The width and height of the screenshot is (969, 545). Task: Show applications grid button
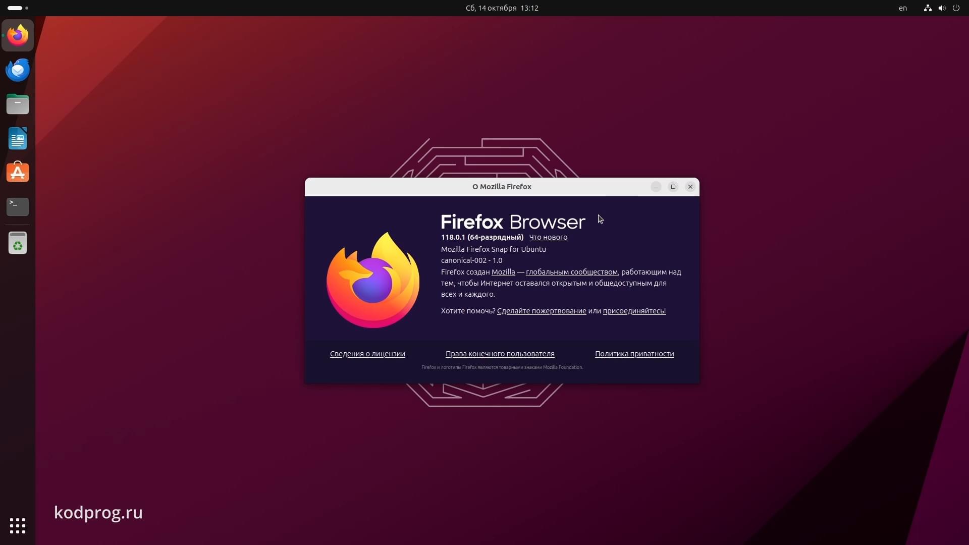pyautogui.click(x=18, y=526)
